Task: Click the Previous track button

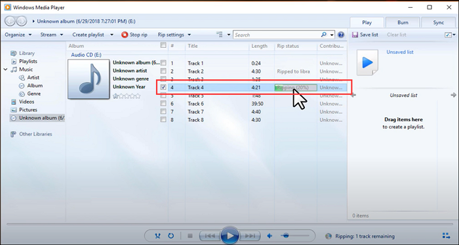Action: [x=210, y=236]
